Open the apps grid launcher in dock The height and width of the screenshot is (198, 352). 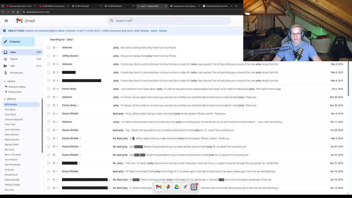(x=194, y=187)
